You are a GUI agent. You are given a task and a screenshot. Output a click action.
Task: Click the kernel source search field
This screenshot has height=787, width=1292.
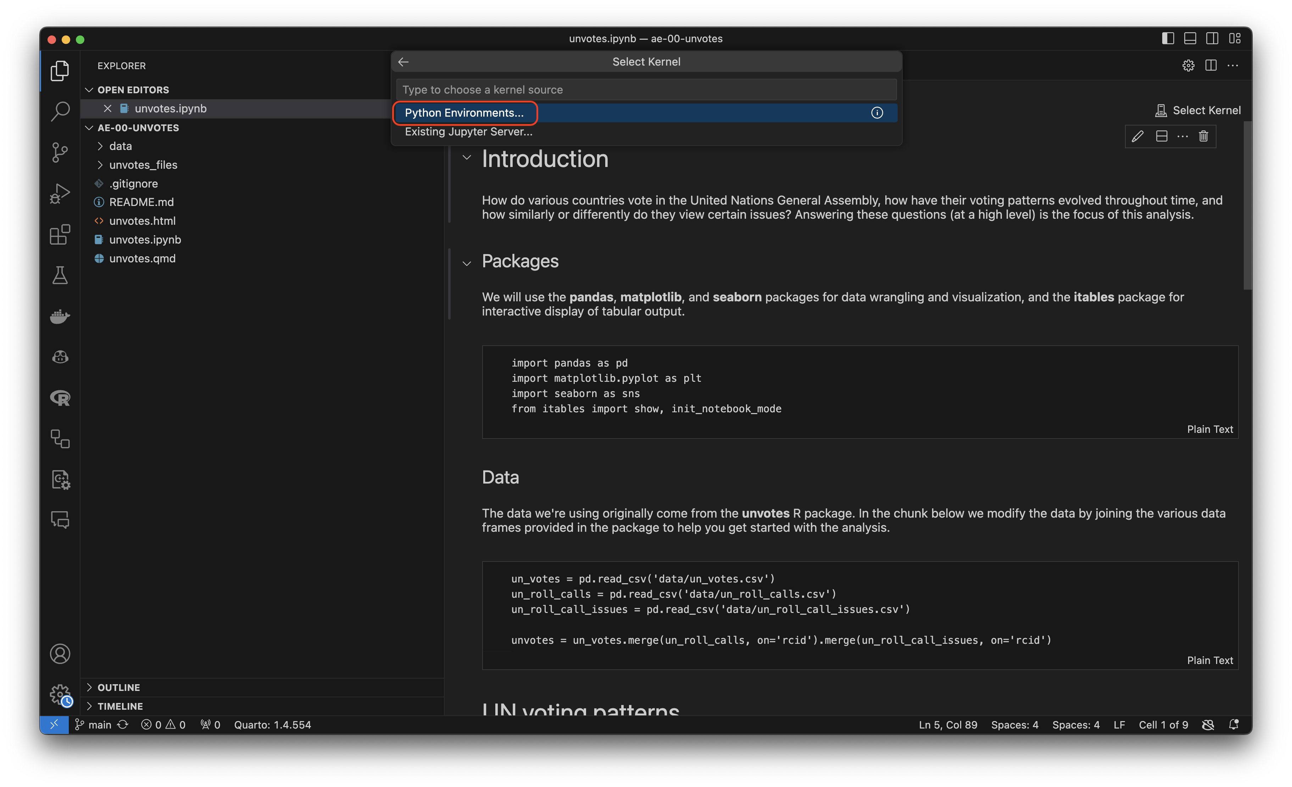646,90
